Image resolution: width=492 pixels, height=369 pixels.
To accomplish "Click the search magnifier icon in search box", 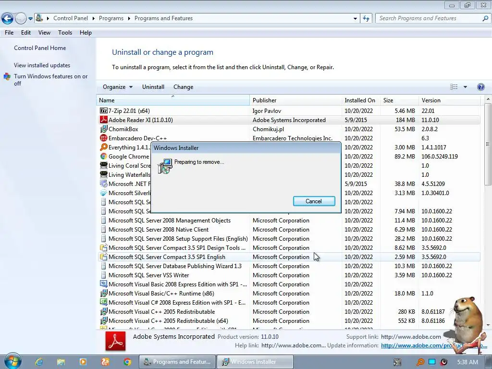I will pyautogui.click(x=485, y=19).
